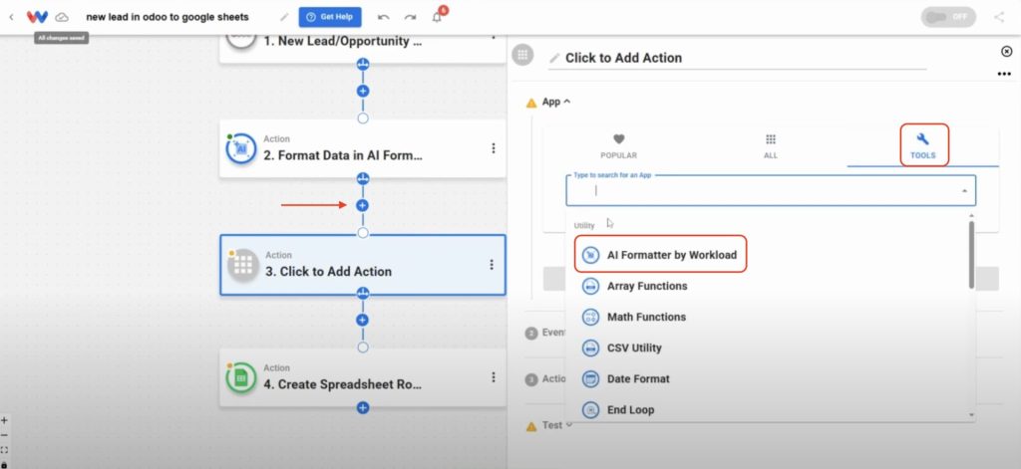Click the Get Help button

[330, 17]
